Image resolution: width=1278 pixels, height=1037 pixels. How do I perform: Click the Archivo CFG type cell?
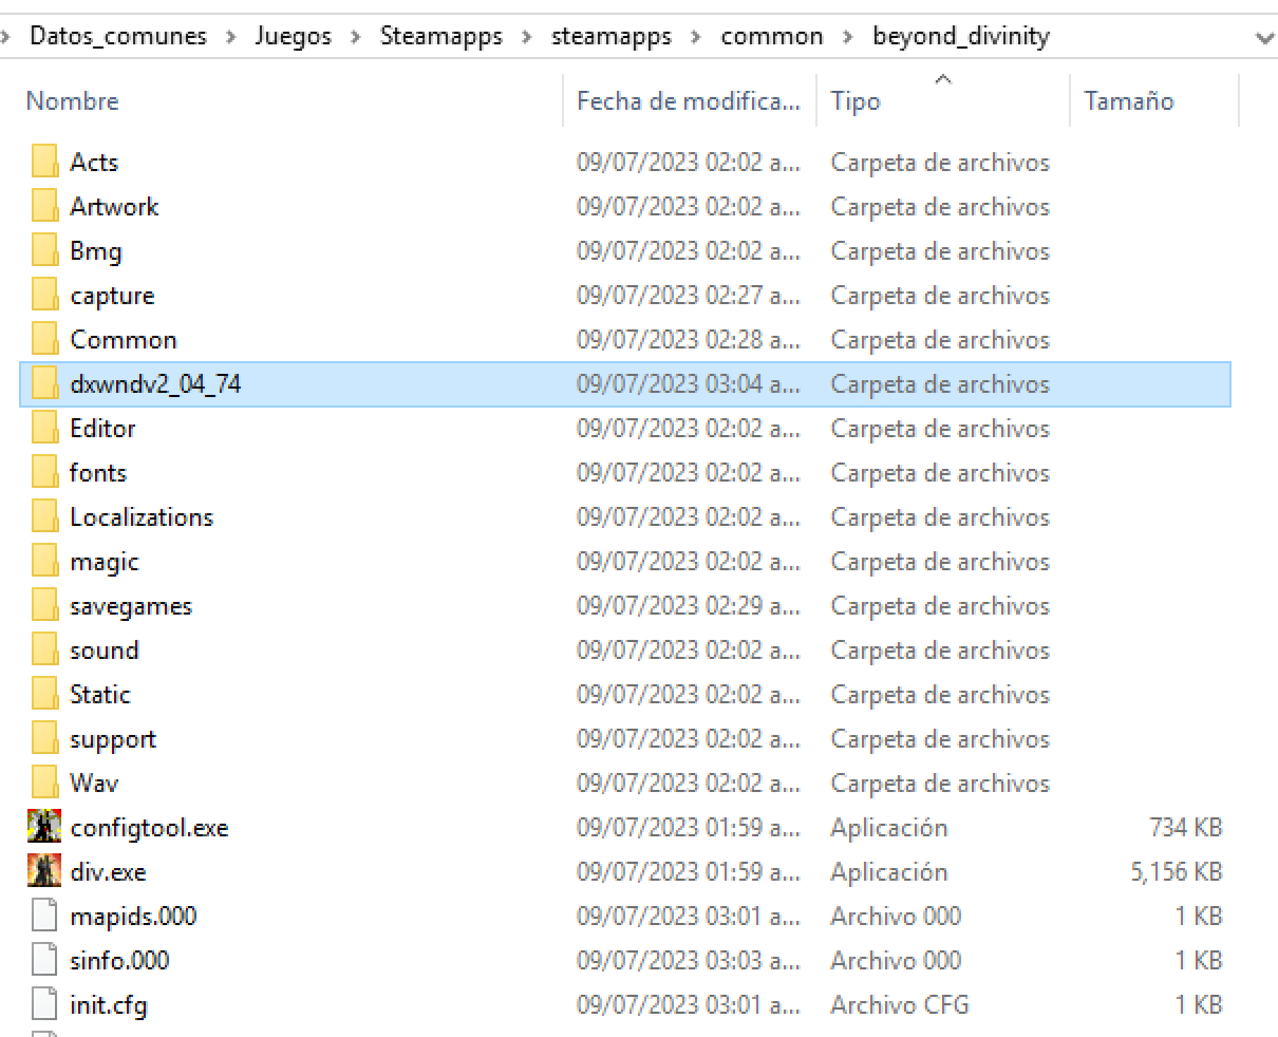(x=900, y=1005)
